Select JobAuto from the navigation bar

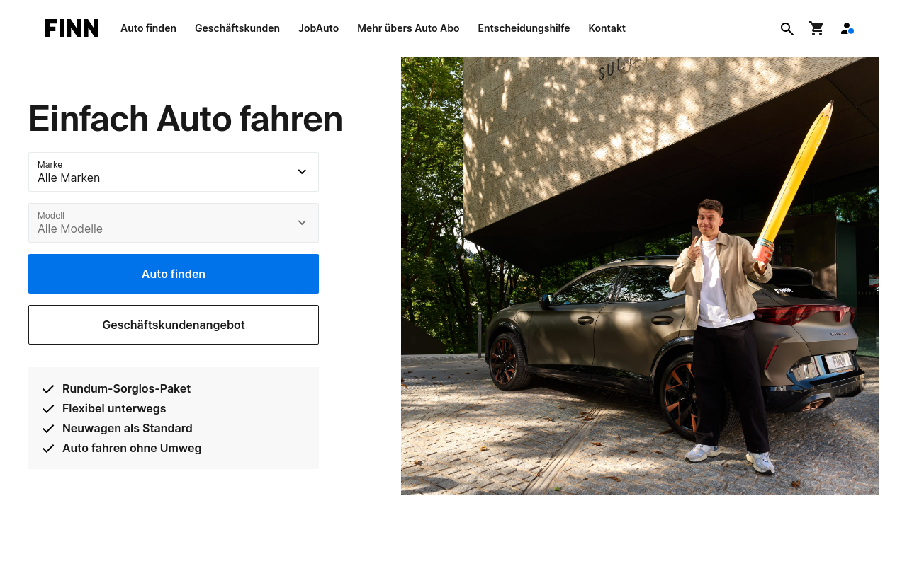click(x=318, y=28)
